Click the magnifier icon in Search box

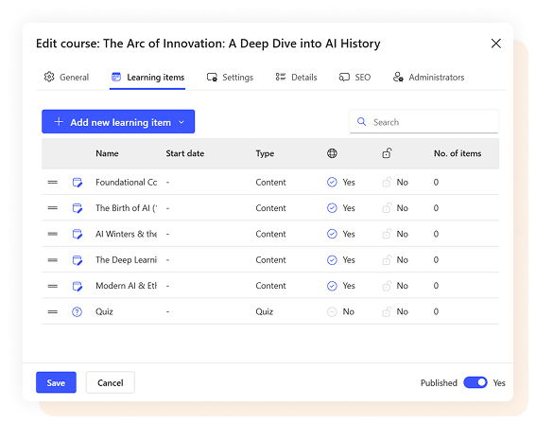tap(362, 121)
